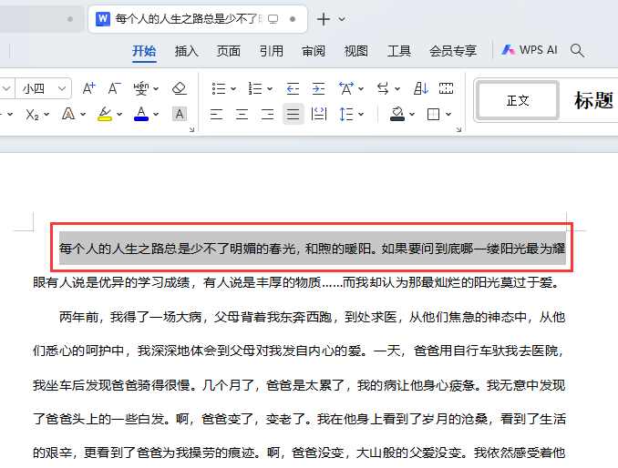Expand the bullet list dropdown arrow
The height and width of the screenshot is (468, 618).
point(233,89)
